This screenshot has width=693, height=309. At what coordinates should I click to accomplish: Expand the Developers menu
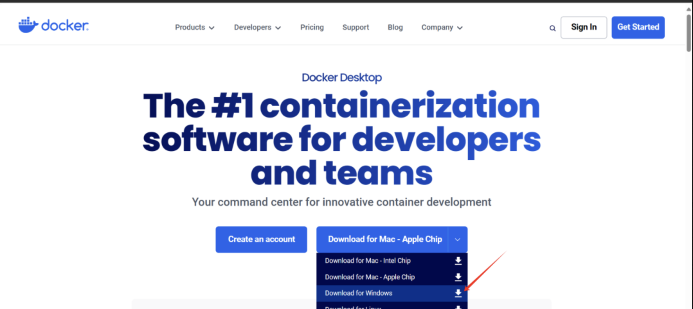(257, 28)
